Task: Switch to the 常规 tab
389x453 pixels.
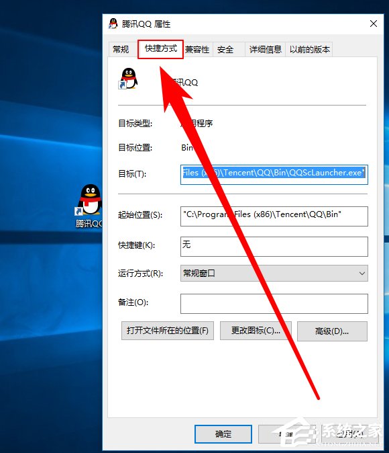Action: click(121, 50)
